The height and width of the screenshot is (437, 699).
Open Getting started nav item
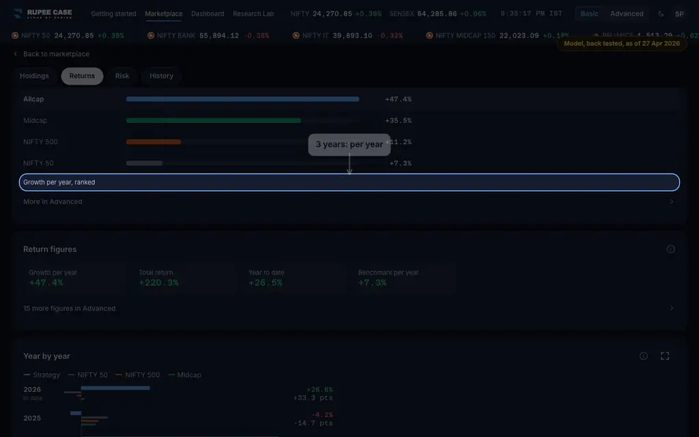coord(114,14)
